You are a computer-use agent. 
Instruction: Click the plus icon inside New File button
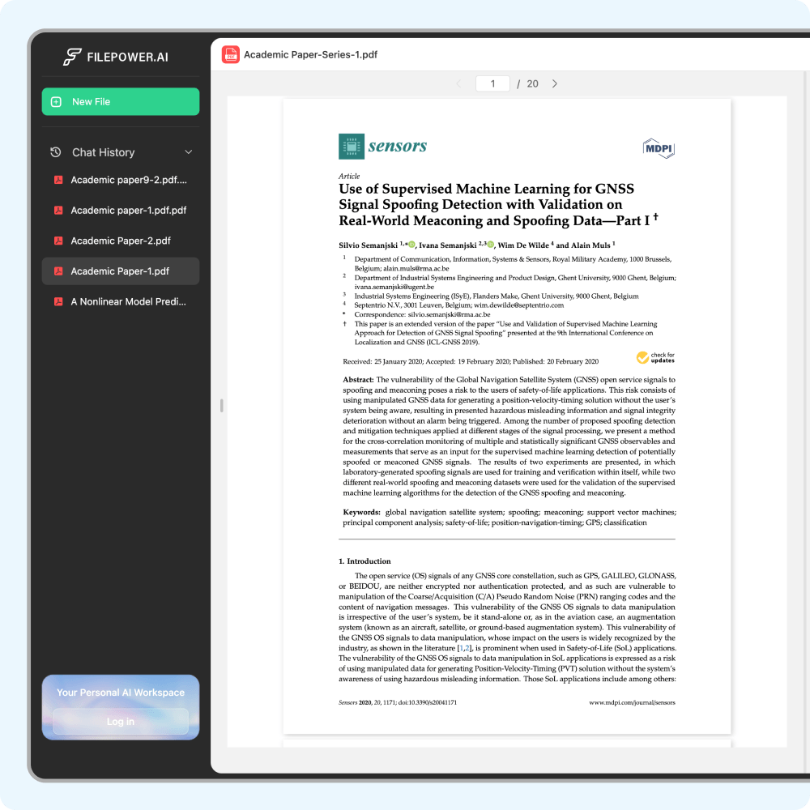pos(57,101)
